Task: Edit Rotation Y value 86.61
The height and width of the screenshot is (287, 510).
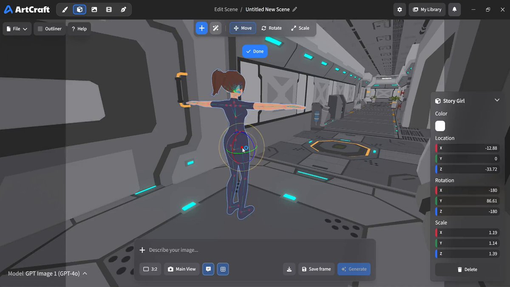Action: pos(467,201)
